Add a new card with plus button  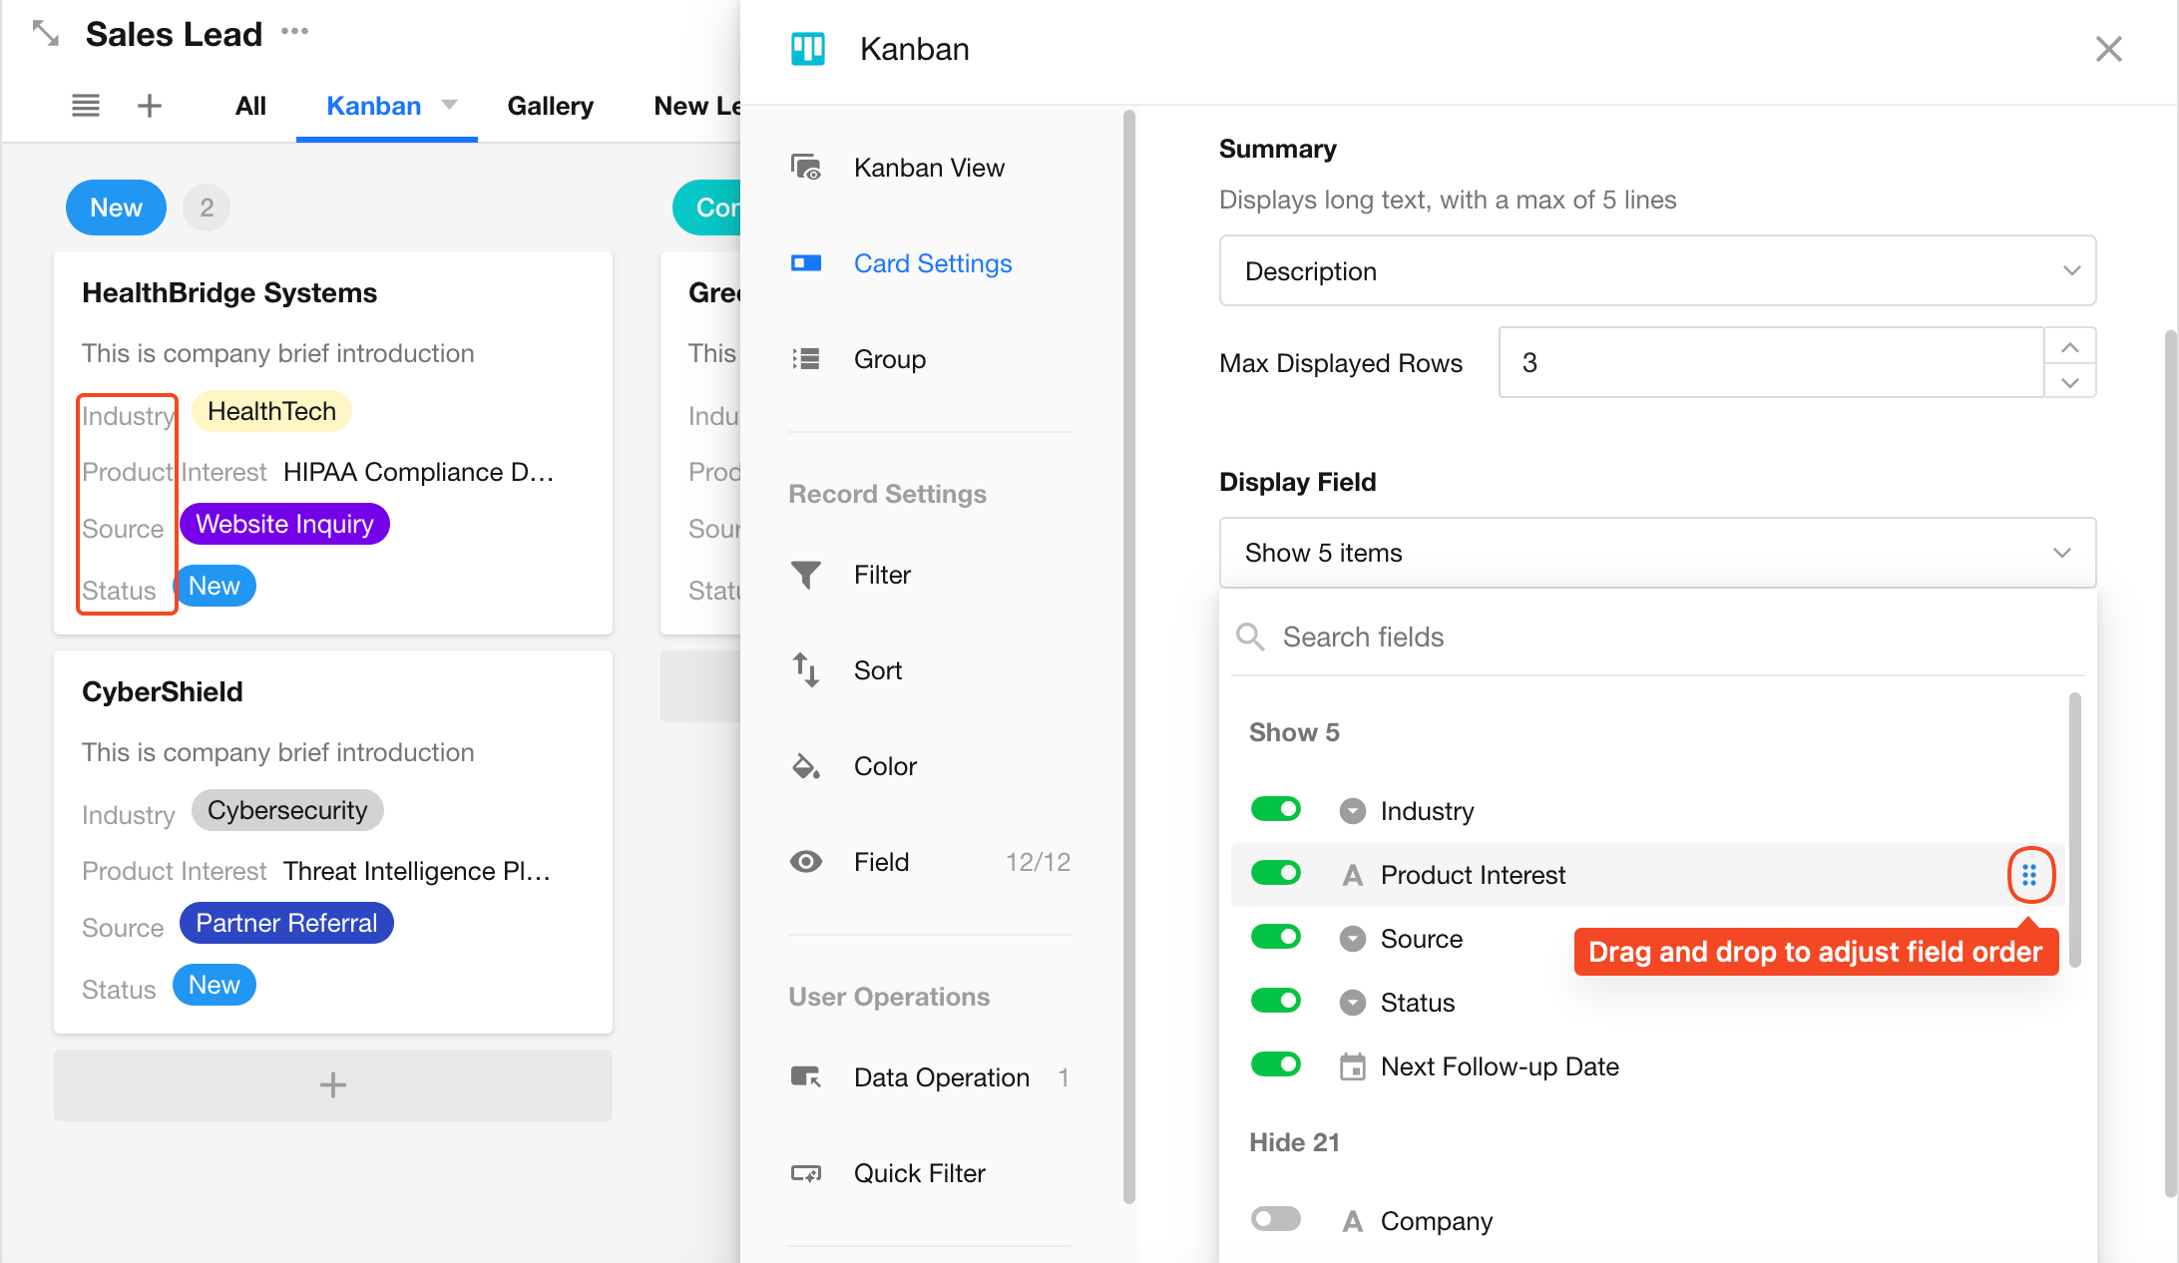pyautogui.click(x=332, y=1084)
